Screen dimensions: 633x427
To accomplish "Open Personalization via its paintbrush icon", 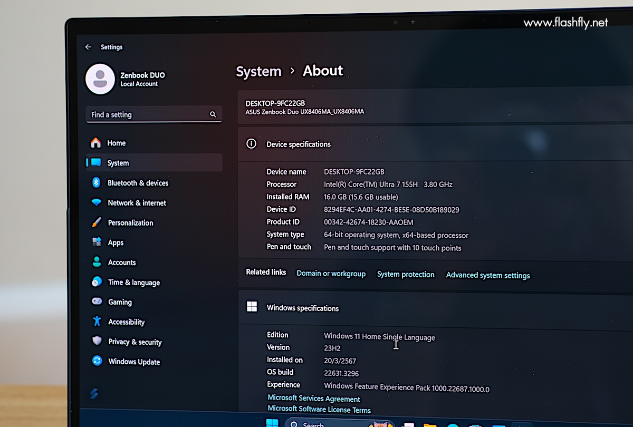I will coord(96,222).
